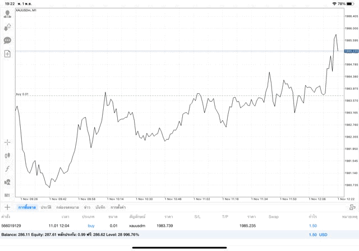
Task: Sort by คำสั่ง column header
Action: 6,217
